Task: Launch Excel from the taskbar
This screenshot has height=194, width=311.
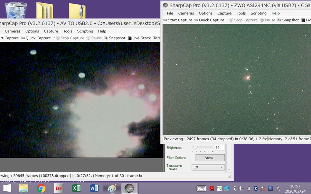Action: [76, 188]
